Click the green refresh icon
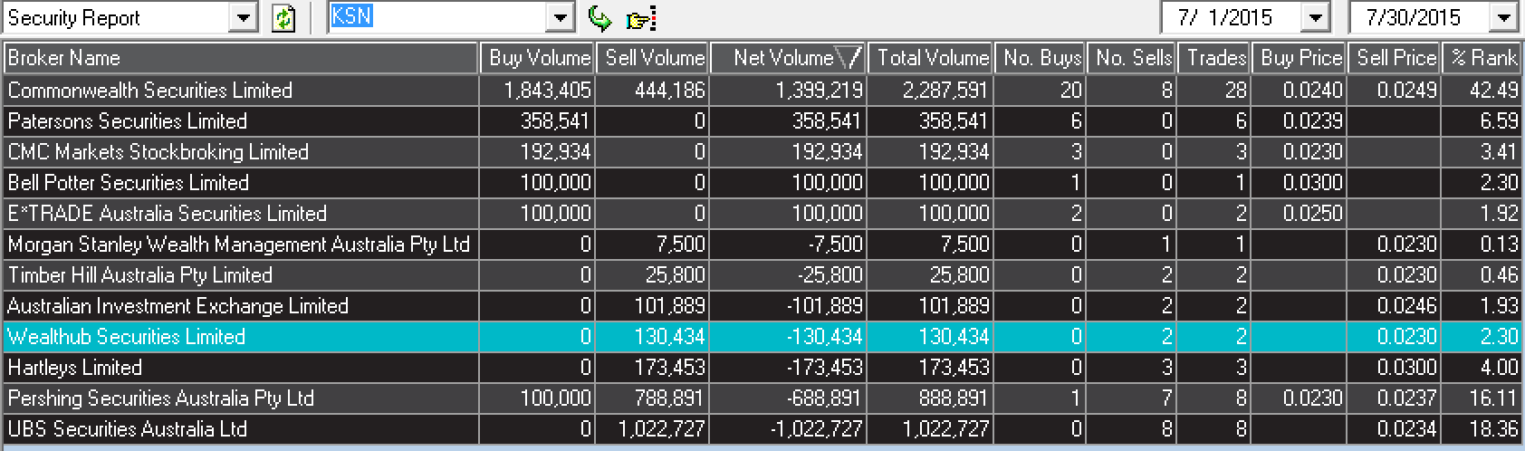1525x451 pixels. 283,18
